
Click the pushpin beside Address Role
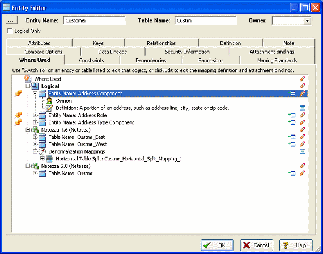(x=18, y=115)
